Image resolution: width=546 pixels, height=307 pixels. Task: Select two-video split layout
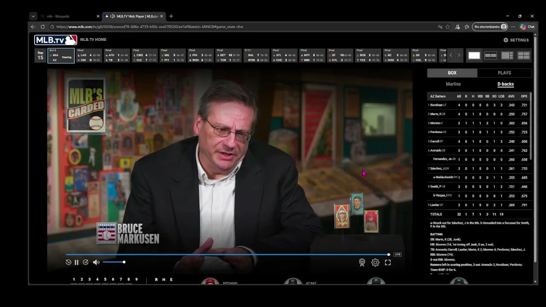tap(491, 55)
